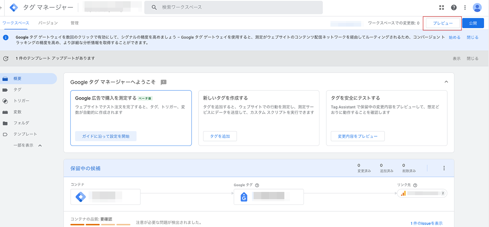
Task: Click the 変更済み count
Action: coord(364,168)
